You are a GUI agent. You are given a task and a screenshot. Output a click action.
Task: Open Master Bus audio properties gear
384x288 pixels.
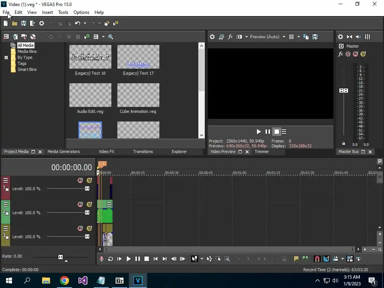point(340,37)
